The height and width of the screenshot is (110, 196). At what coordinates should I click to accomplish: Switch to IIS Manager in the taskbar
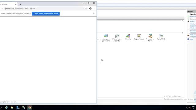pyautogui.click(x=24, y=108)
